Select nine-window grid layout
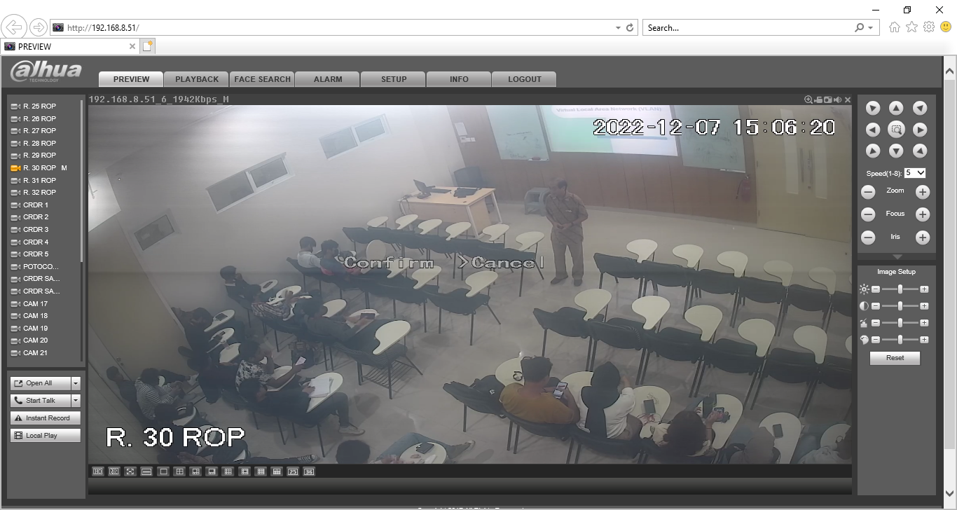Image resolution: width=957 pixels, height=510 pixels. pyautogui.click(x=228, y=471)
